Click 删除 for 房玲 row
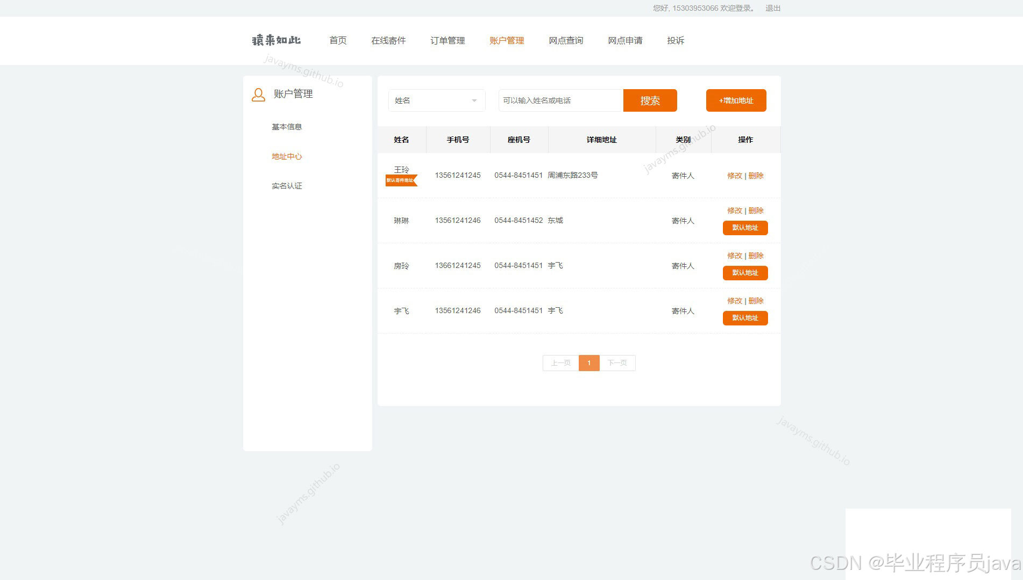Viewport: 1023px width, 580px height. click(756, 256)
